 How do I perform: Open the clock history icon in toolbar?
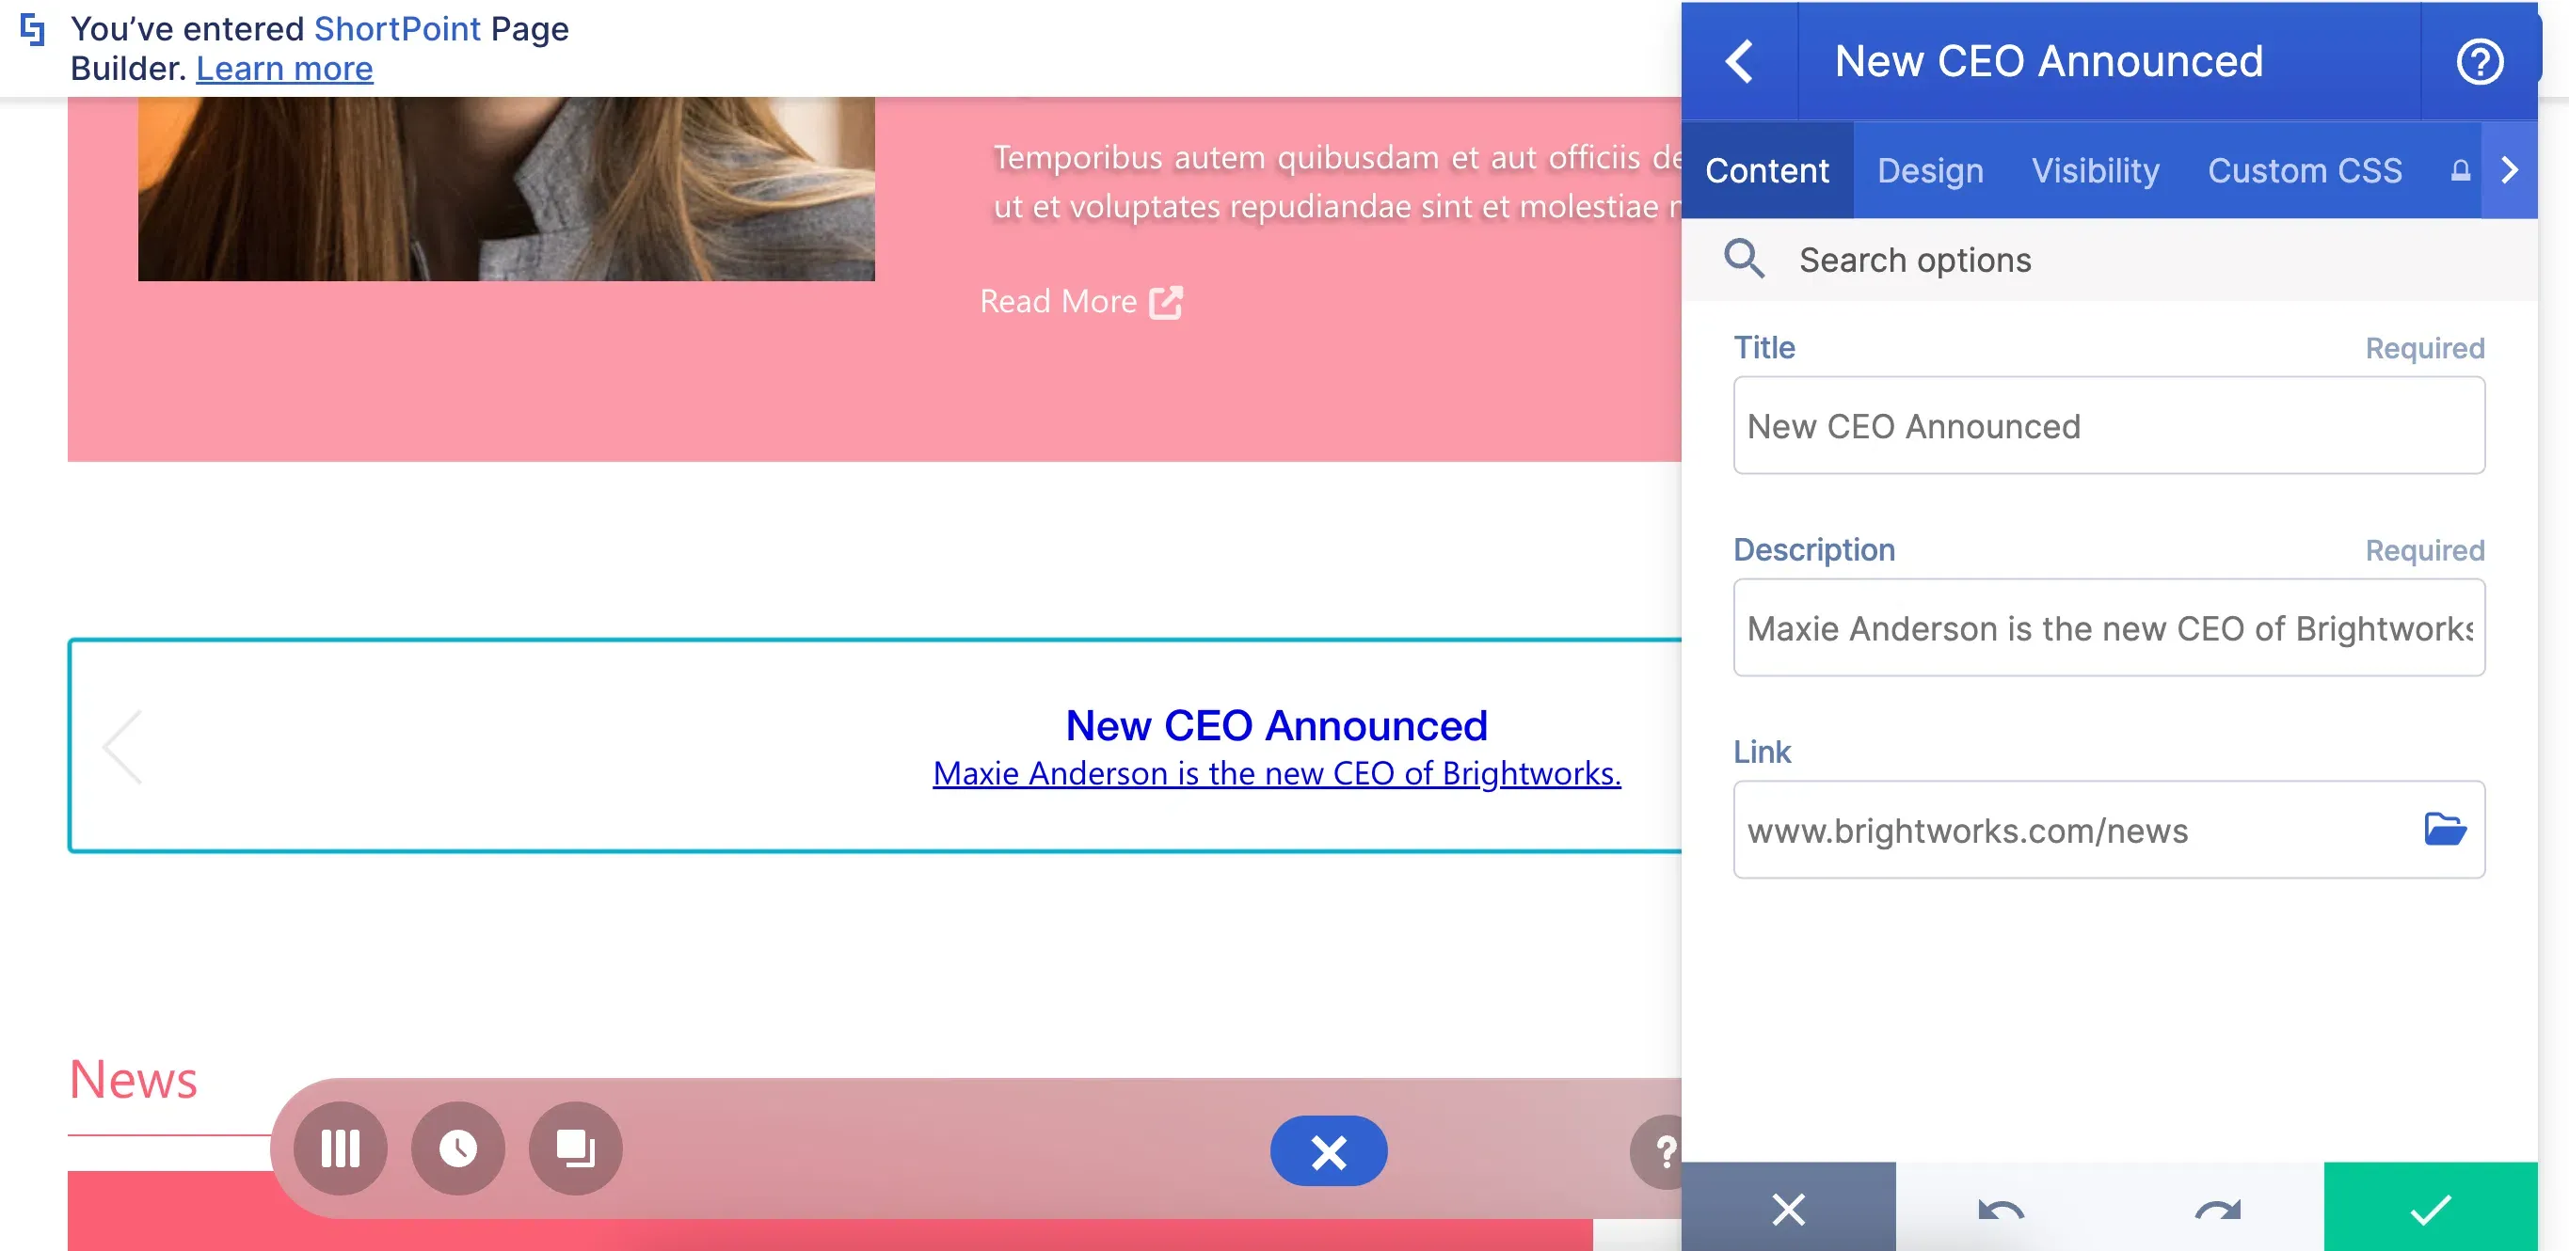[x=457, y=1148]
